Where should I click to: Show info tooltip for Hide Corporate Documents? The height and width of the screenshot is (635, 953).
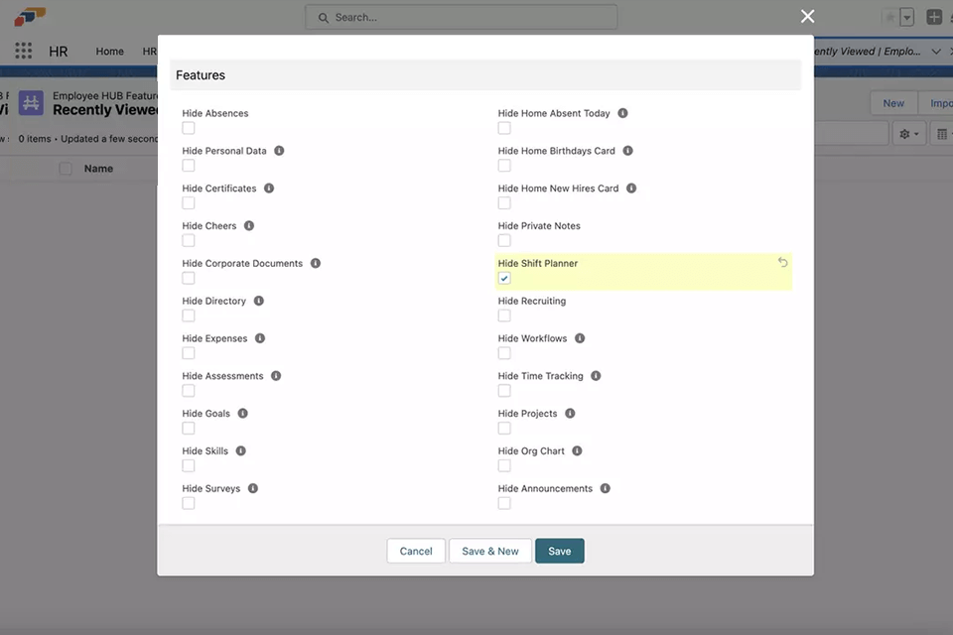pos(316,263)
